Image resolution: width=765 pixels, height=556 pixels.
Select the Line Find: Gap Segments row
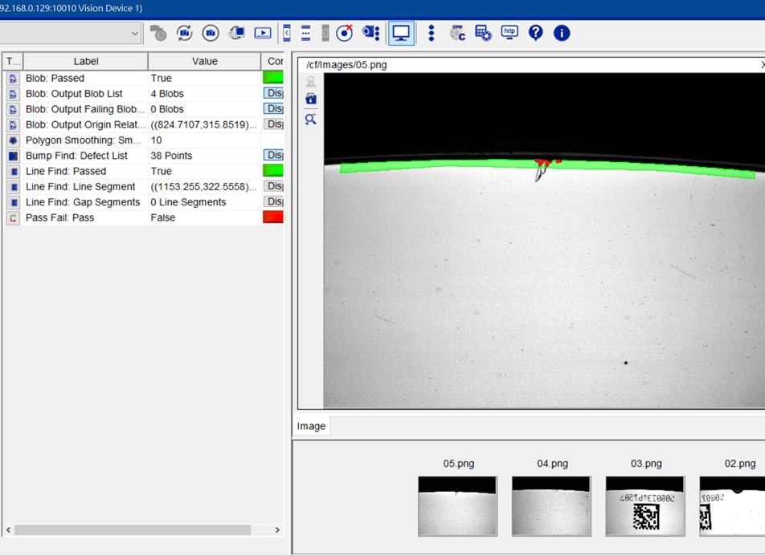(x=83, y=202)
